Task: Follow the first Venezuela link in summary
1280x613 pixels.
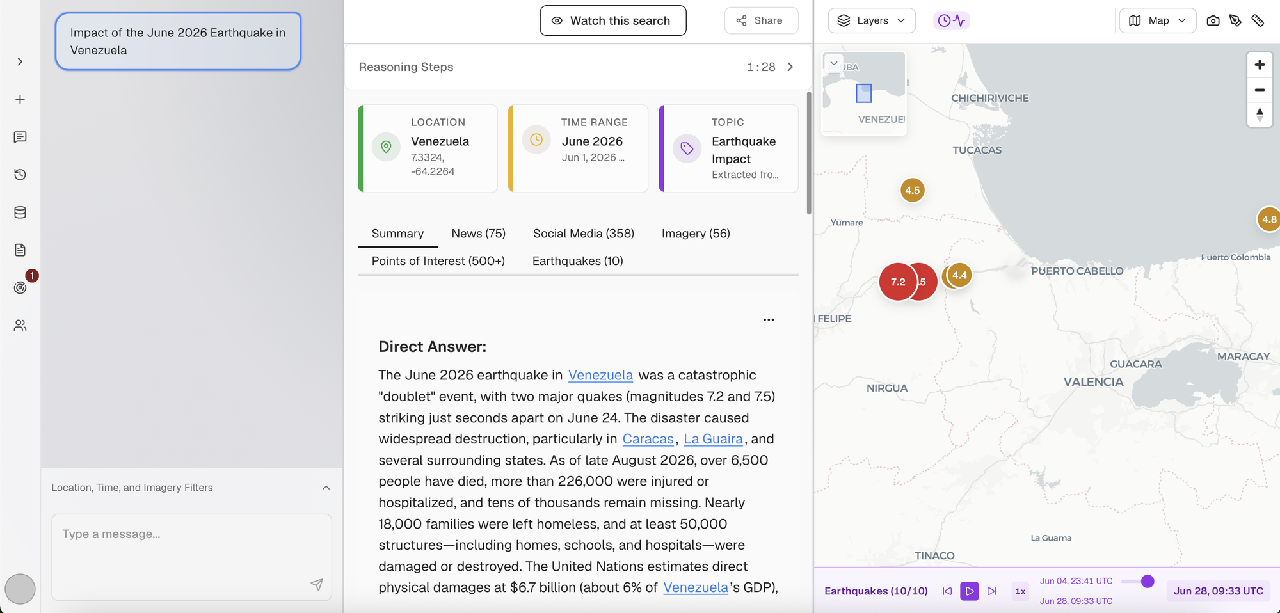Action: point(600,375)
